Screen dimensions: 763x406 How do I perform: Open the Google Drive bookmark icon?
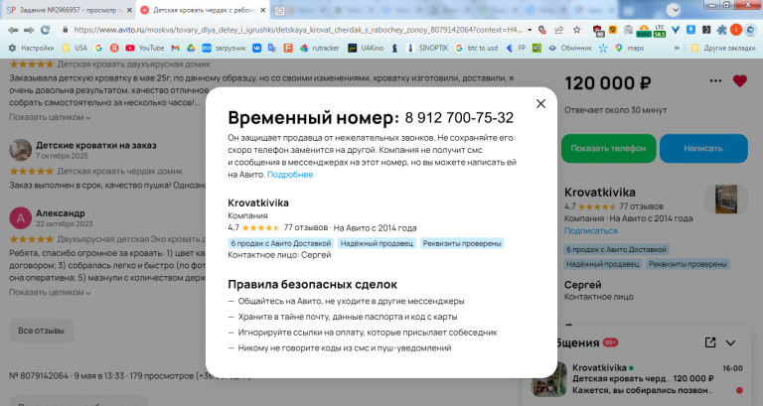[x=191, y=48]
